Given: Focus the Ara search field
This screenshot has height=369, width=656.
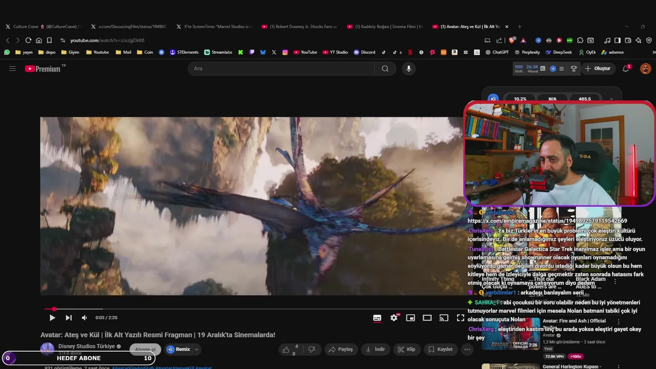Looking at the screenshot, I should tap(281, 68).
